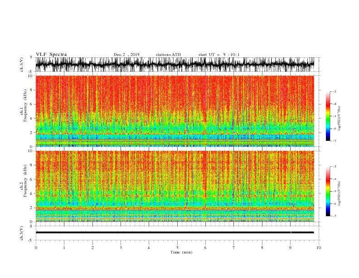Screen dimensions: 359x278
Task: Click the '-7' value on ch.2 colorbar
Action: pyautogui.click(x=334, y=216)
